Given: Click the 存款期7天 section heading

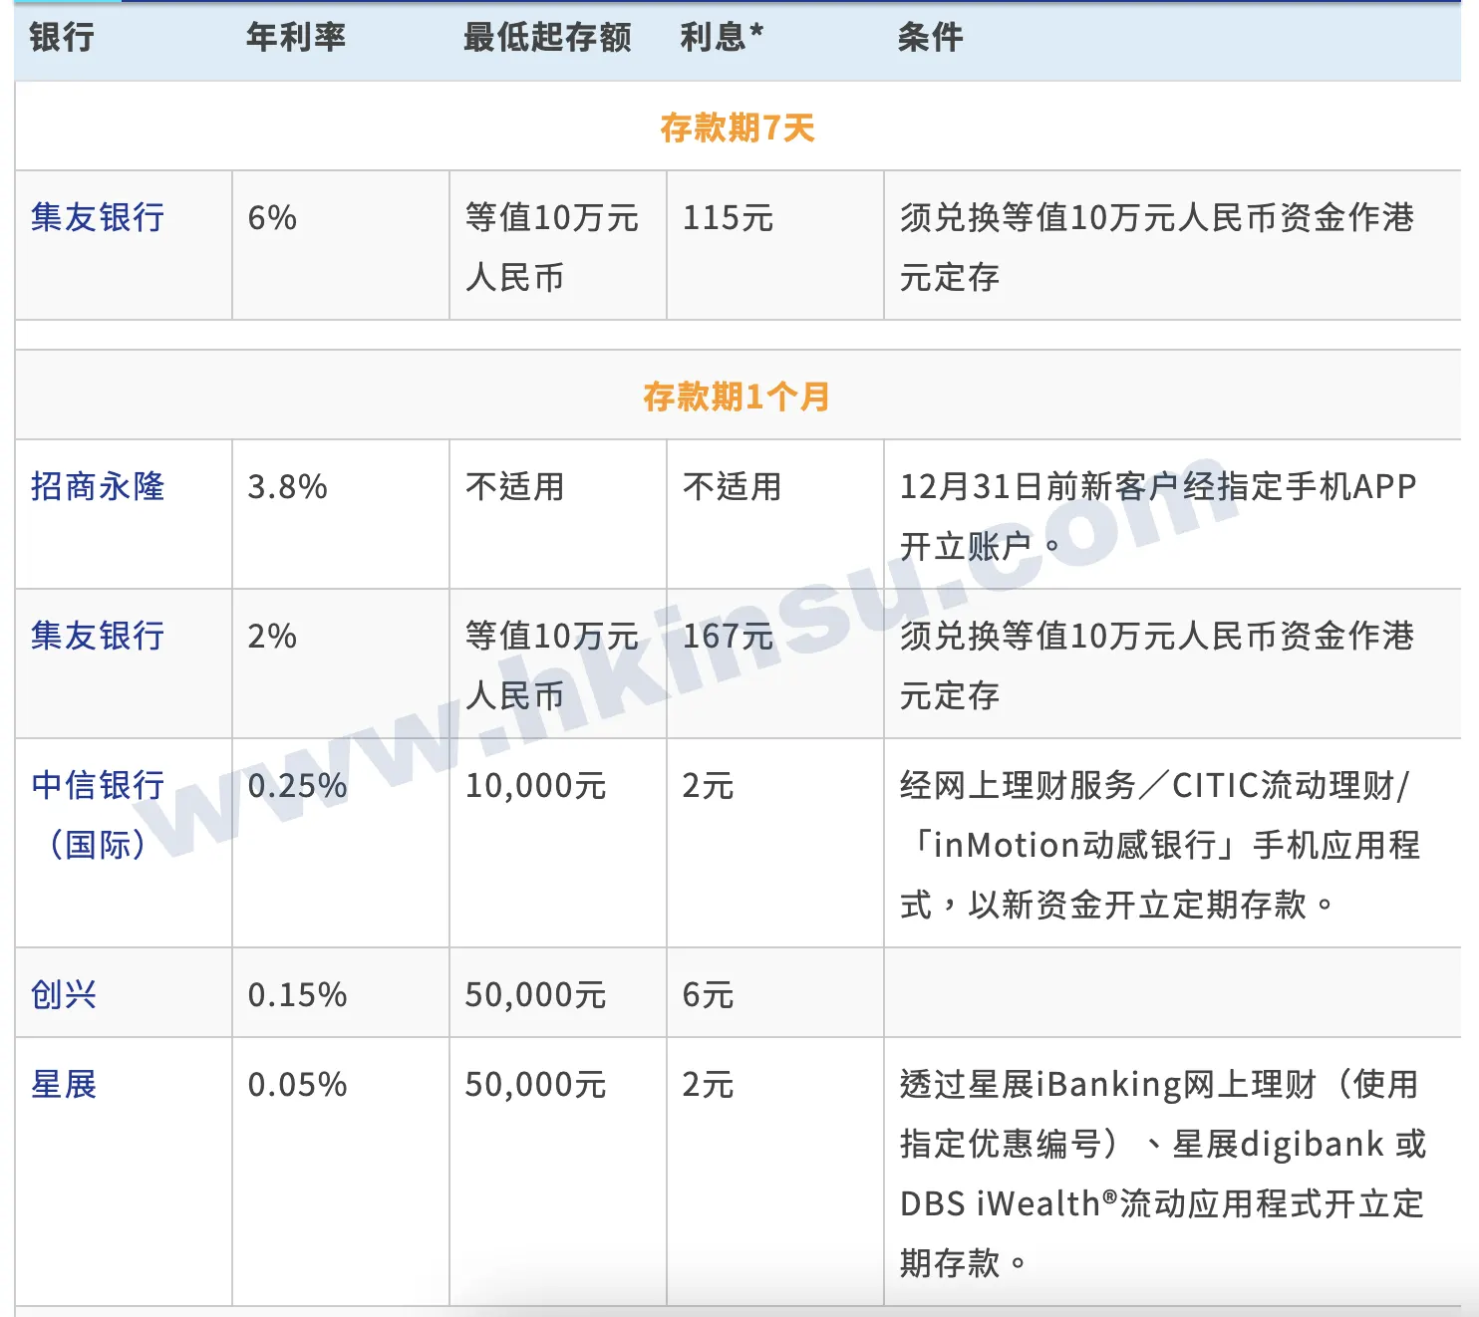Looking at the screenshot, I should [738, 128].
